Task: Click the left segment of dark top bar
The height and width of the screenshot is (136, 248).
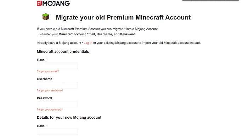Action: tap(187, 0)
